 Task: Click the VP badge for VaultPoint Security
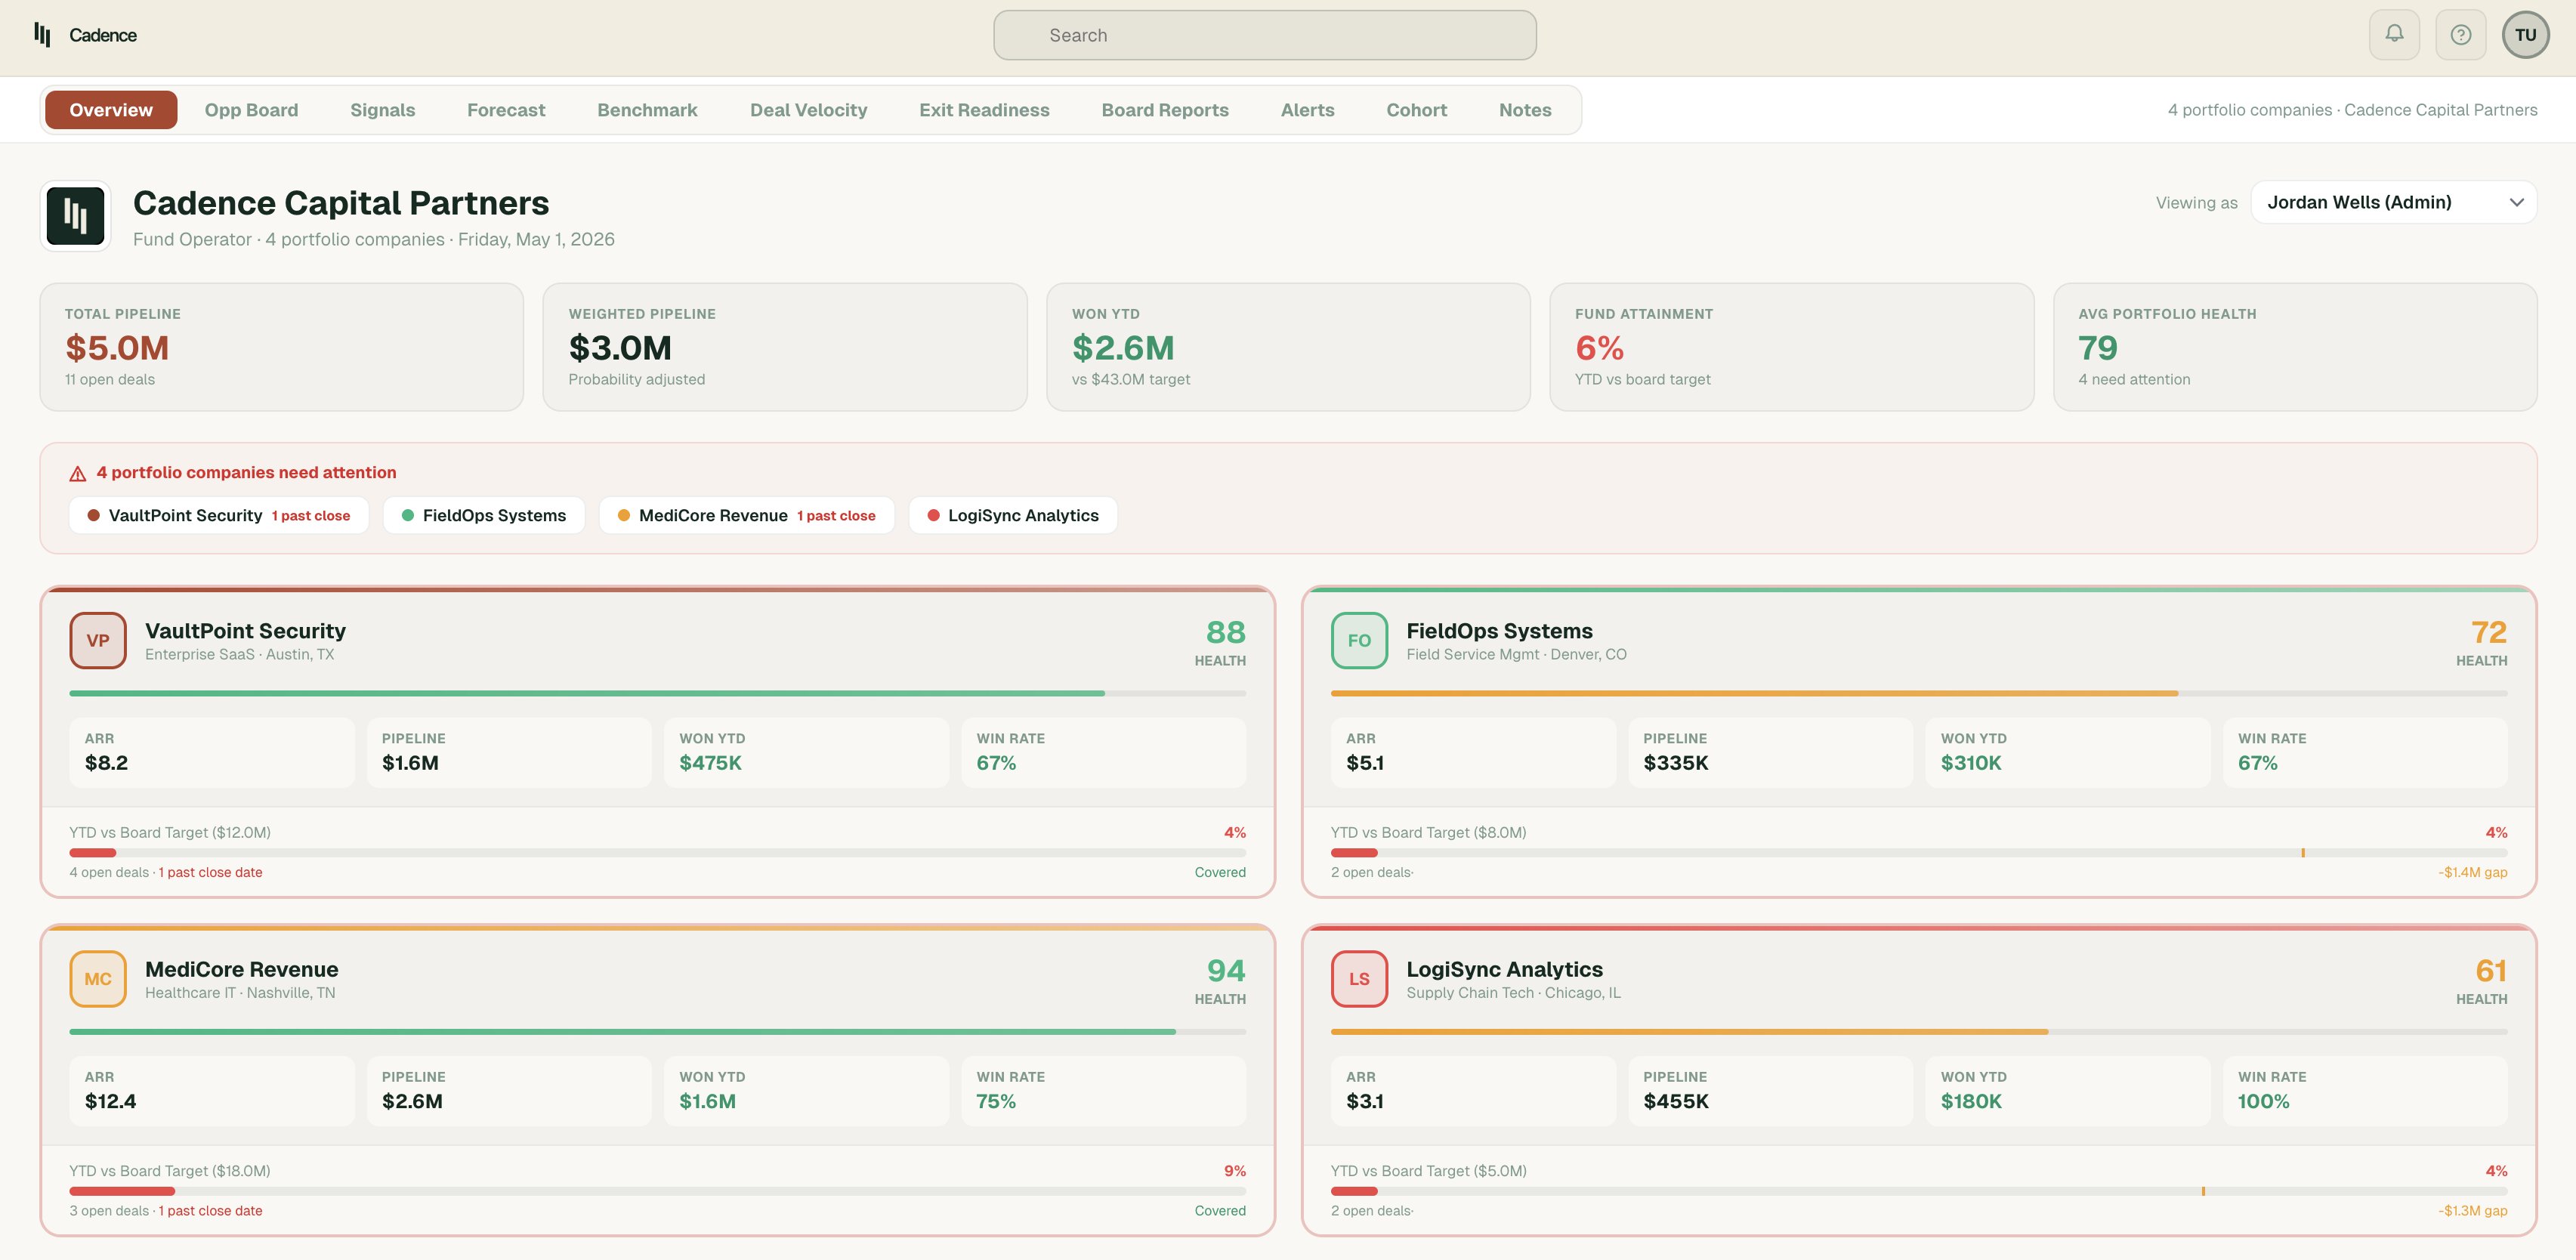click(x=98, y=640)
